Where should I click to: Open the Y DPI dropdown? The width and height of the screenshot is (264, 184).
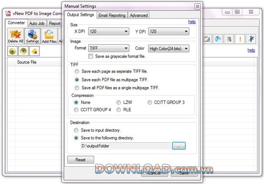point(168,31)
